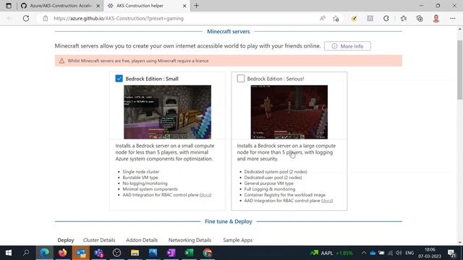
Task: Open Microsoft Teams from the taskbar
Action: (99, 253)
